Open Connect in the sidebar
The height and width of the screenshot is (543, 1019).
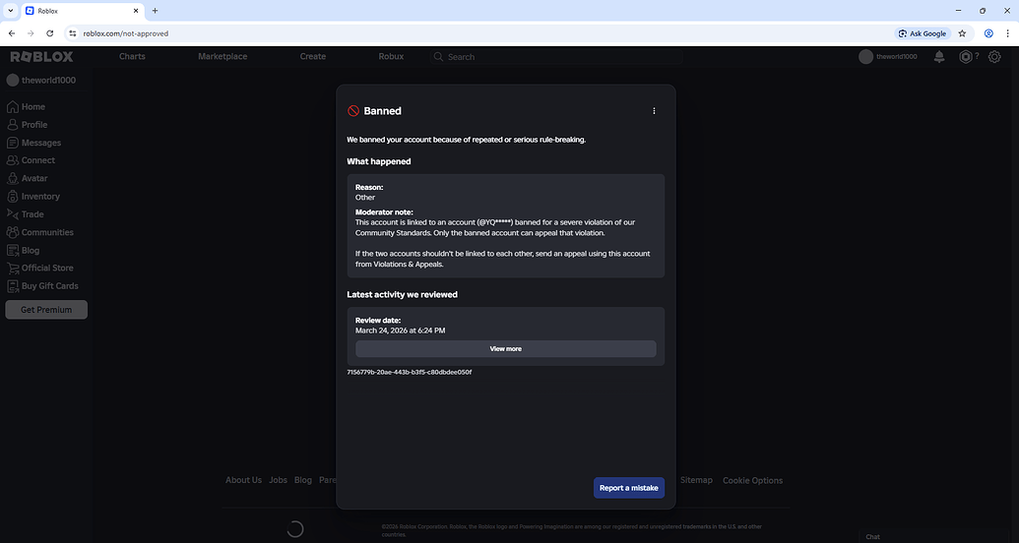pos(31,160)
